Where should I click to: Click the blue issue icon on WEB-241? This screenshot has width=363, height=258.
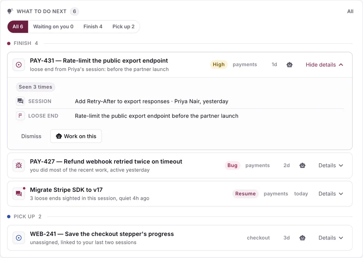tap(19, 238)
